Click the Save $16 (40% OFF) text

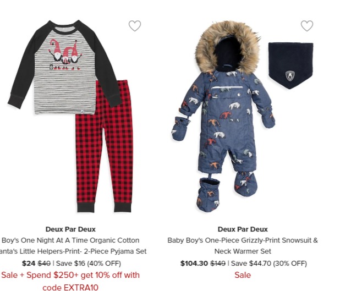point(89,263)
